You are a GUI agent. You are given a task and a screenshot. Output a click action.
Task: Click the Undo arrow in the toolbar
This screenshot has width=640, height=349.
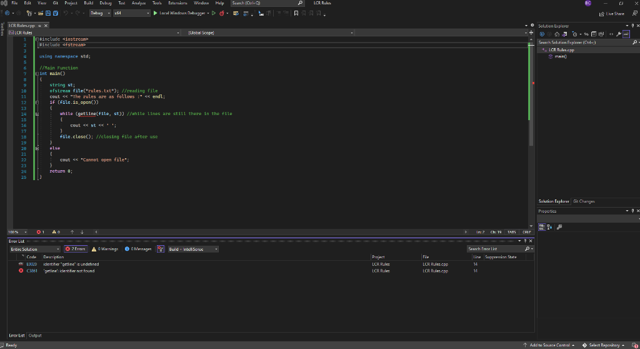click(67, 13)
